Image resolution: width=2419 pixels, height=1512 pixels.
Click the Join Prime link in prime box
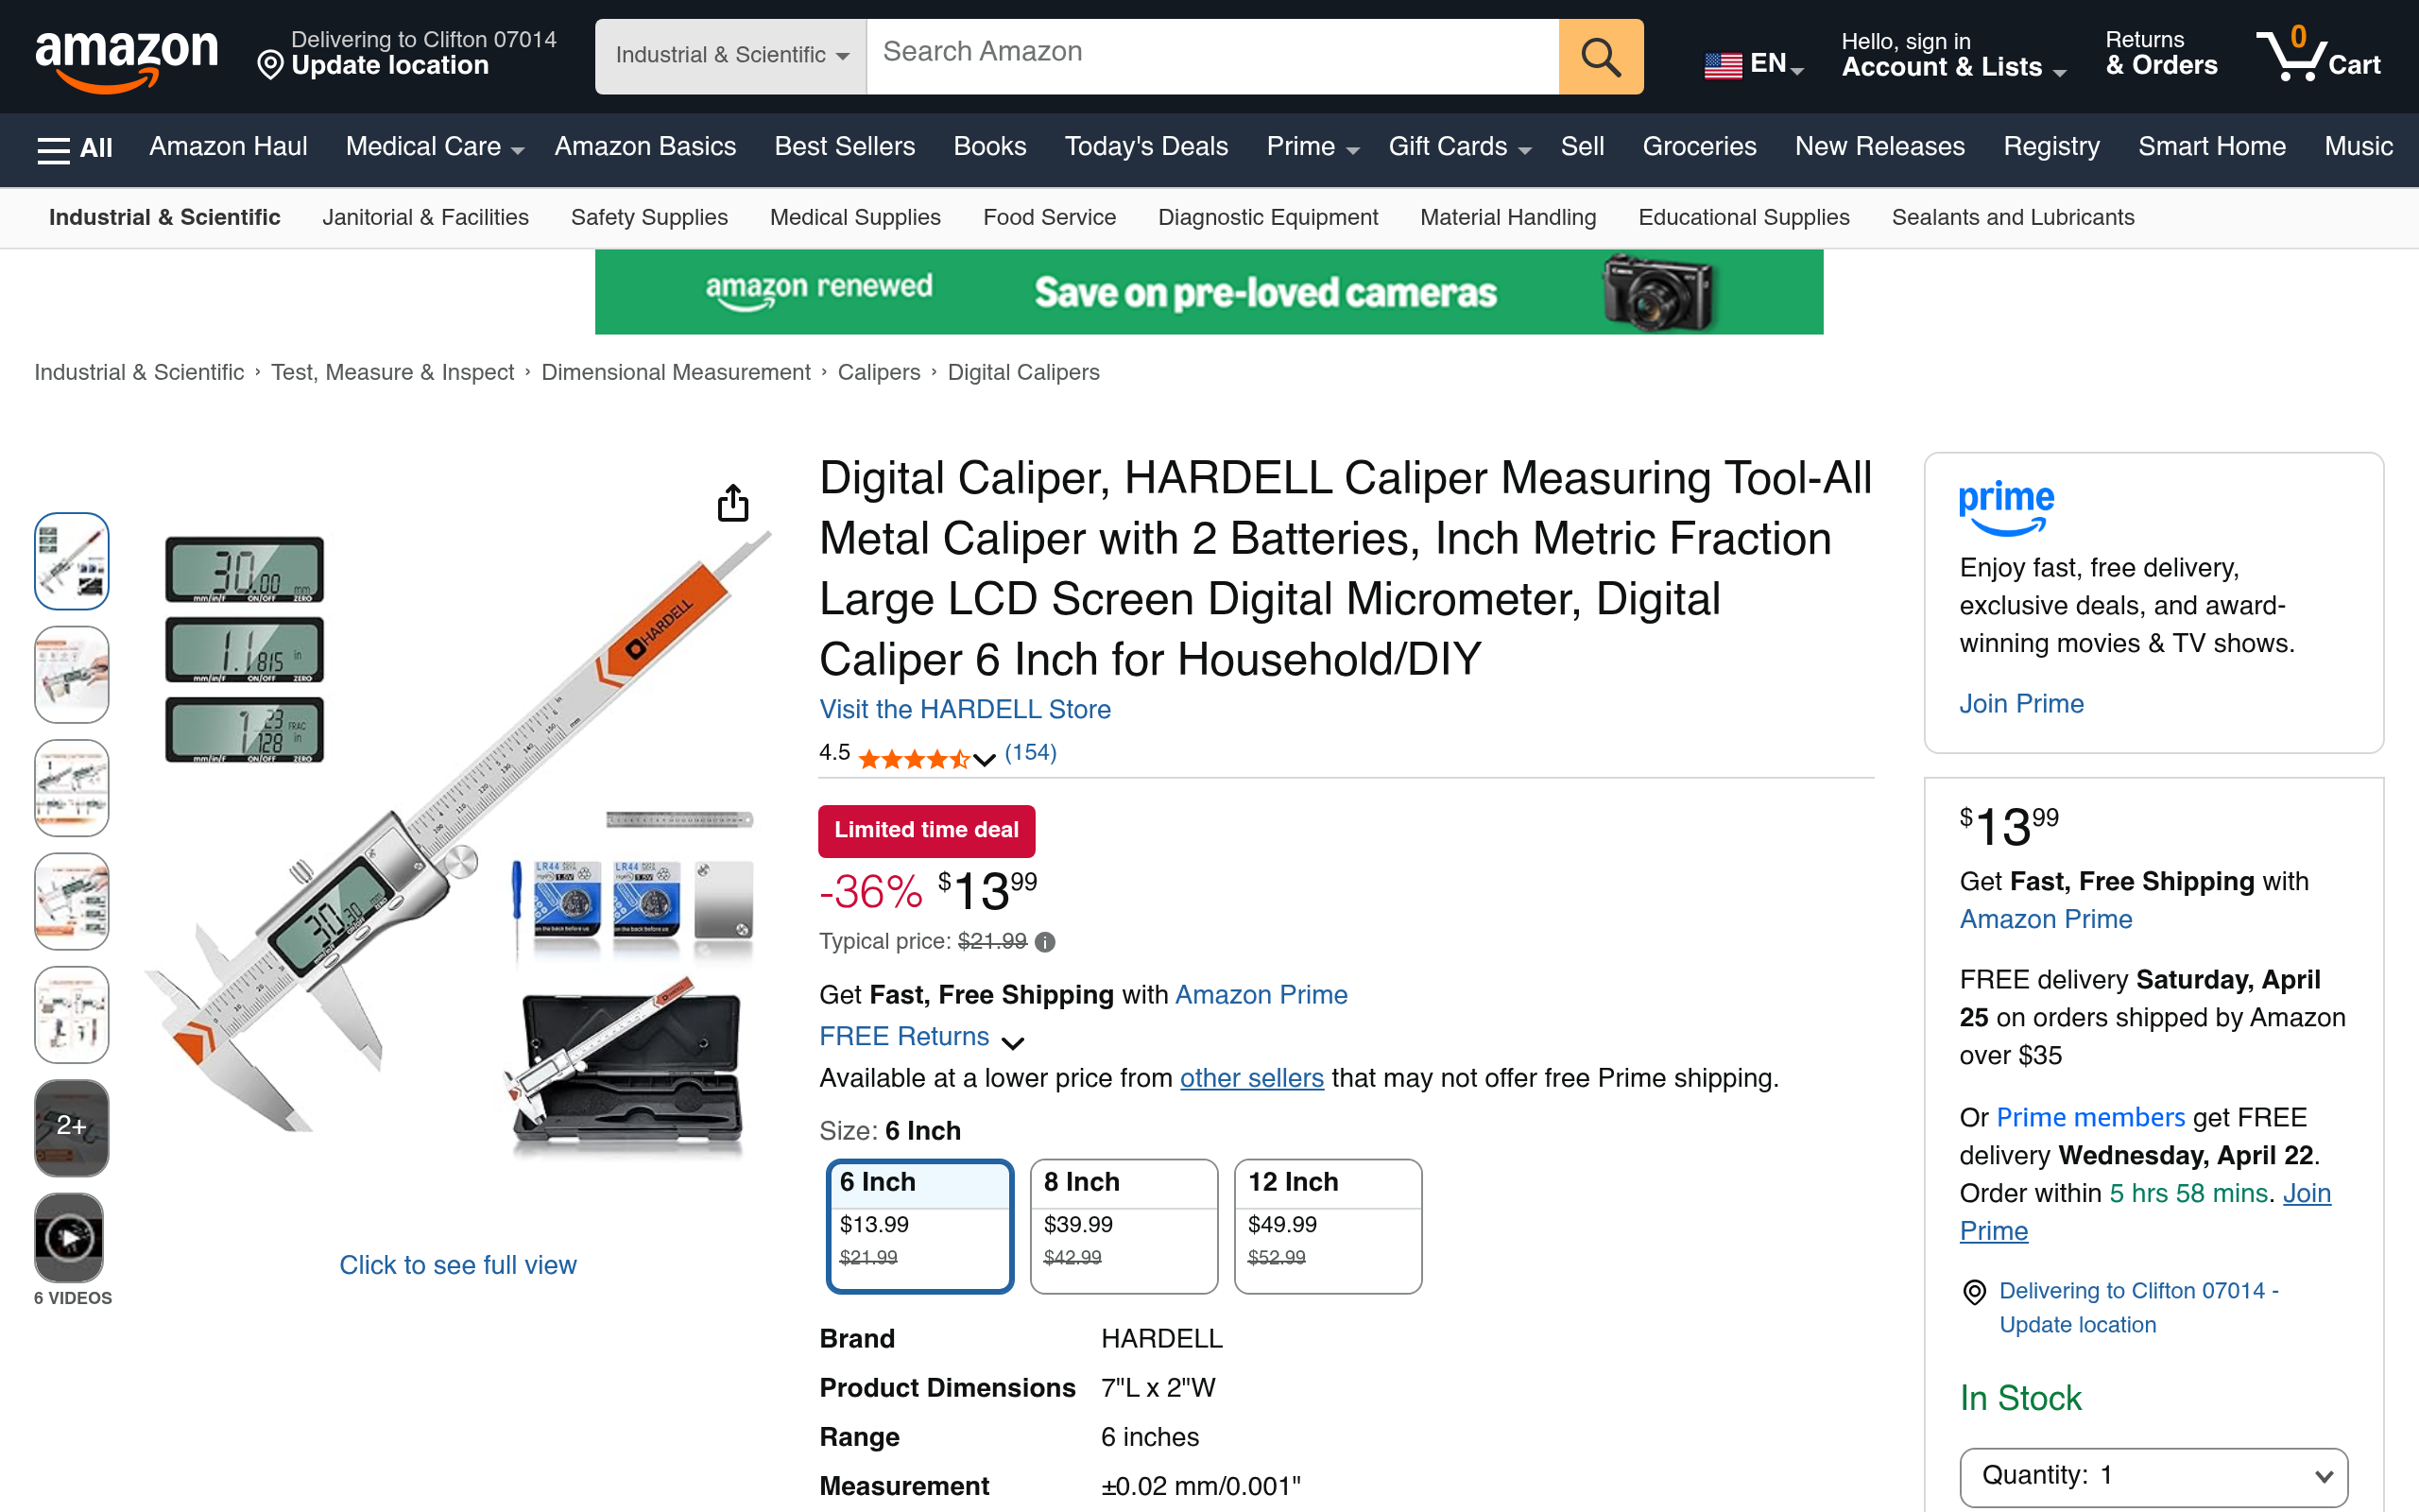[x=2021, y=703]
